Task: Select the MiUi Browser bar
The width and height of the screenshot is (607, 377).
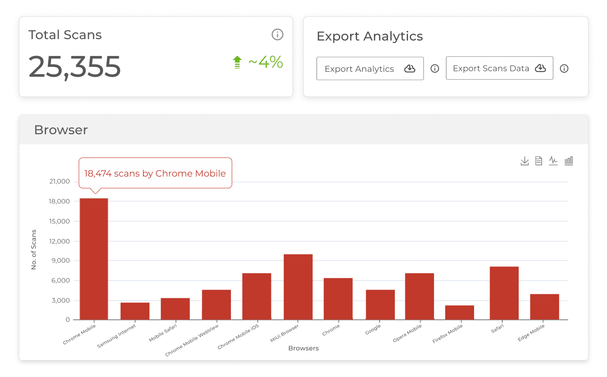Action: click(x=298, y=287)
